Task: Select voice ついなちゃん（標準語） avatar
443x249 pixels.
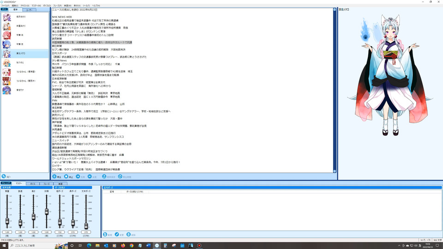Action: (7, 72)
